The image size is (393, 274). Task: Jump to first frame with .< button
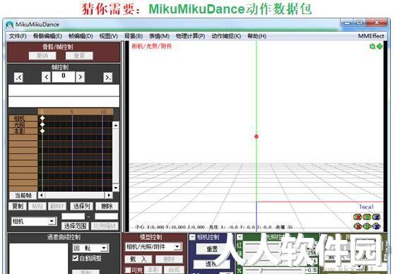18,77
